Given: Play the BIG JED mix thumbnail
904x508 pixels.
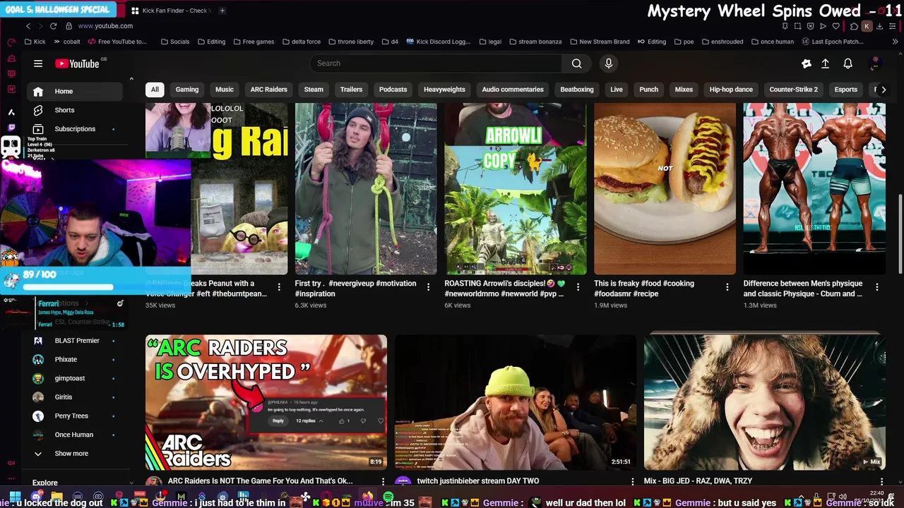Looking at the screenshot, I should click(x=764, y=402).
